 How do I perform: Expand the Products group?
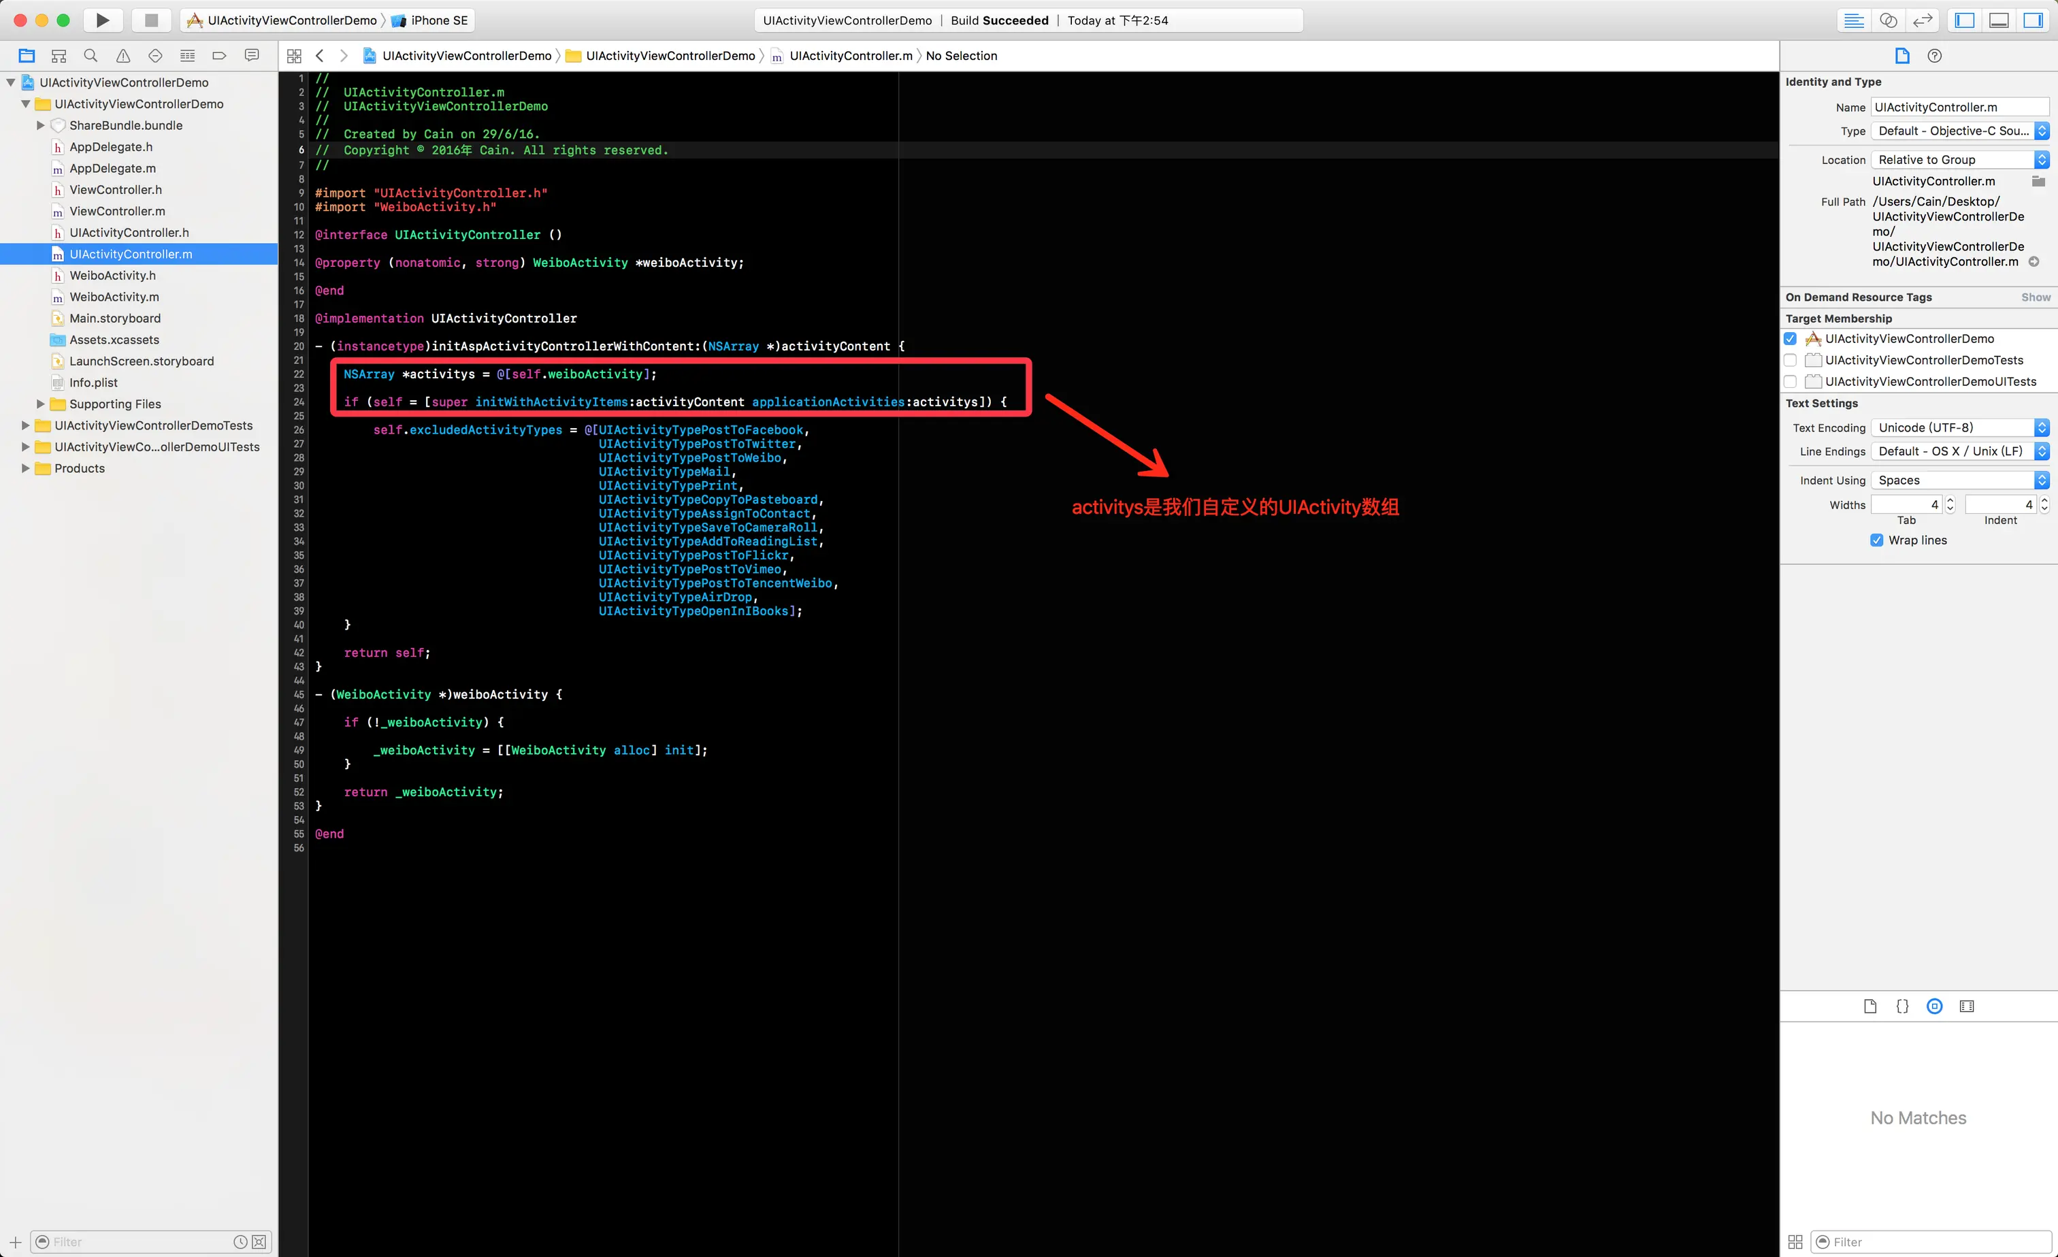[25, 468]
